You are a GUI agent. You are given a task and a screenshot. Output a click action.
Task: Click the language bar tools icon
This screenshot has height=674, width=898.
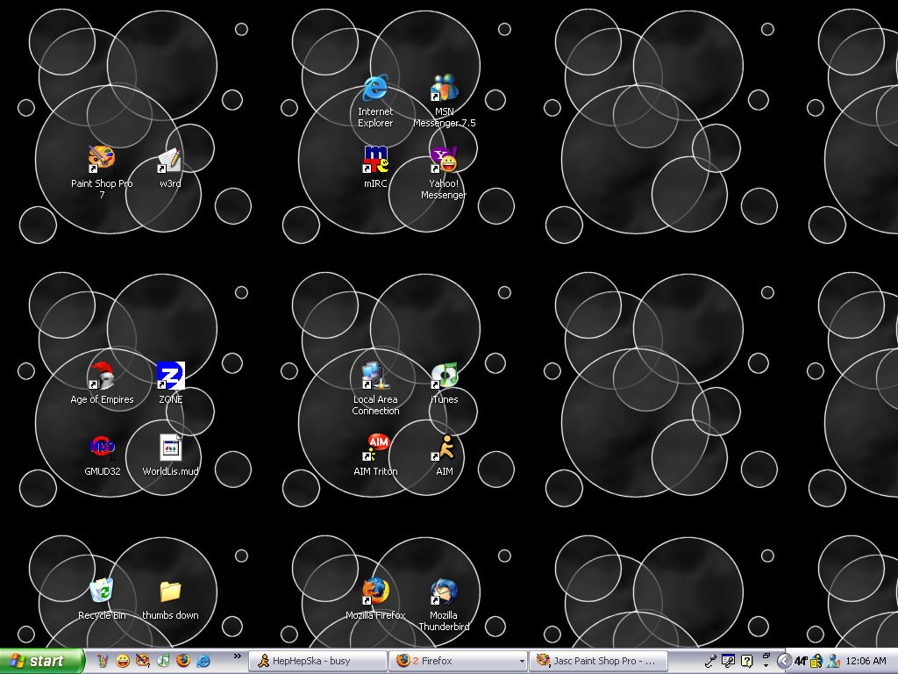pos(729,661)
